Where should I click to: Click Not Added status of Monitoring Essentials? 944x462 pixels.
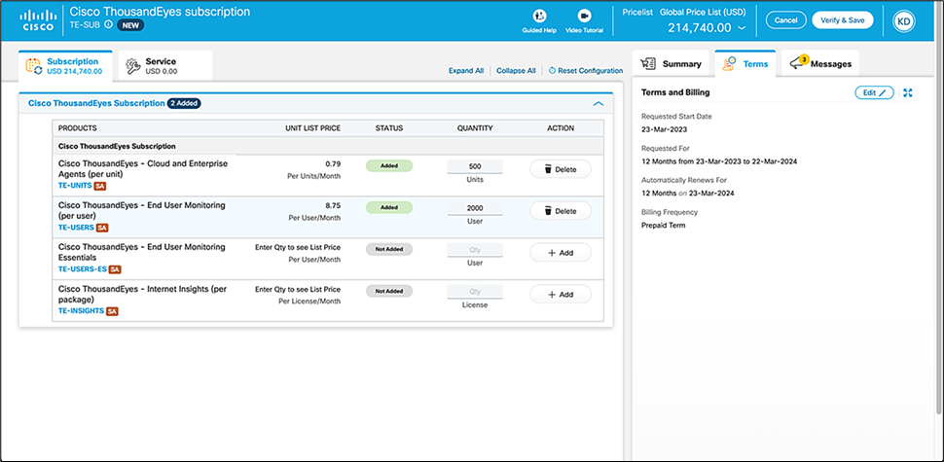pos(389,249)
